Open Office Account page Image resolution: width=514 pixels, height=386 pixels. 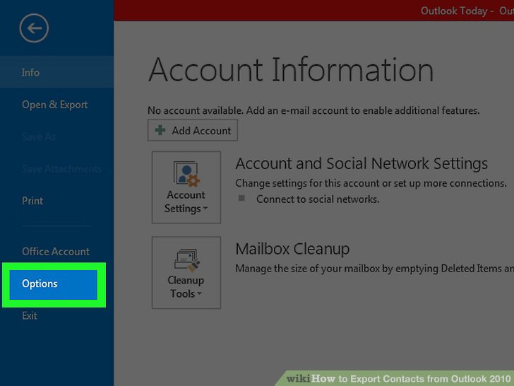click(56, 252)
